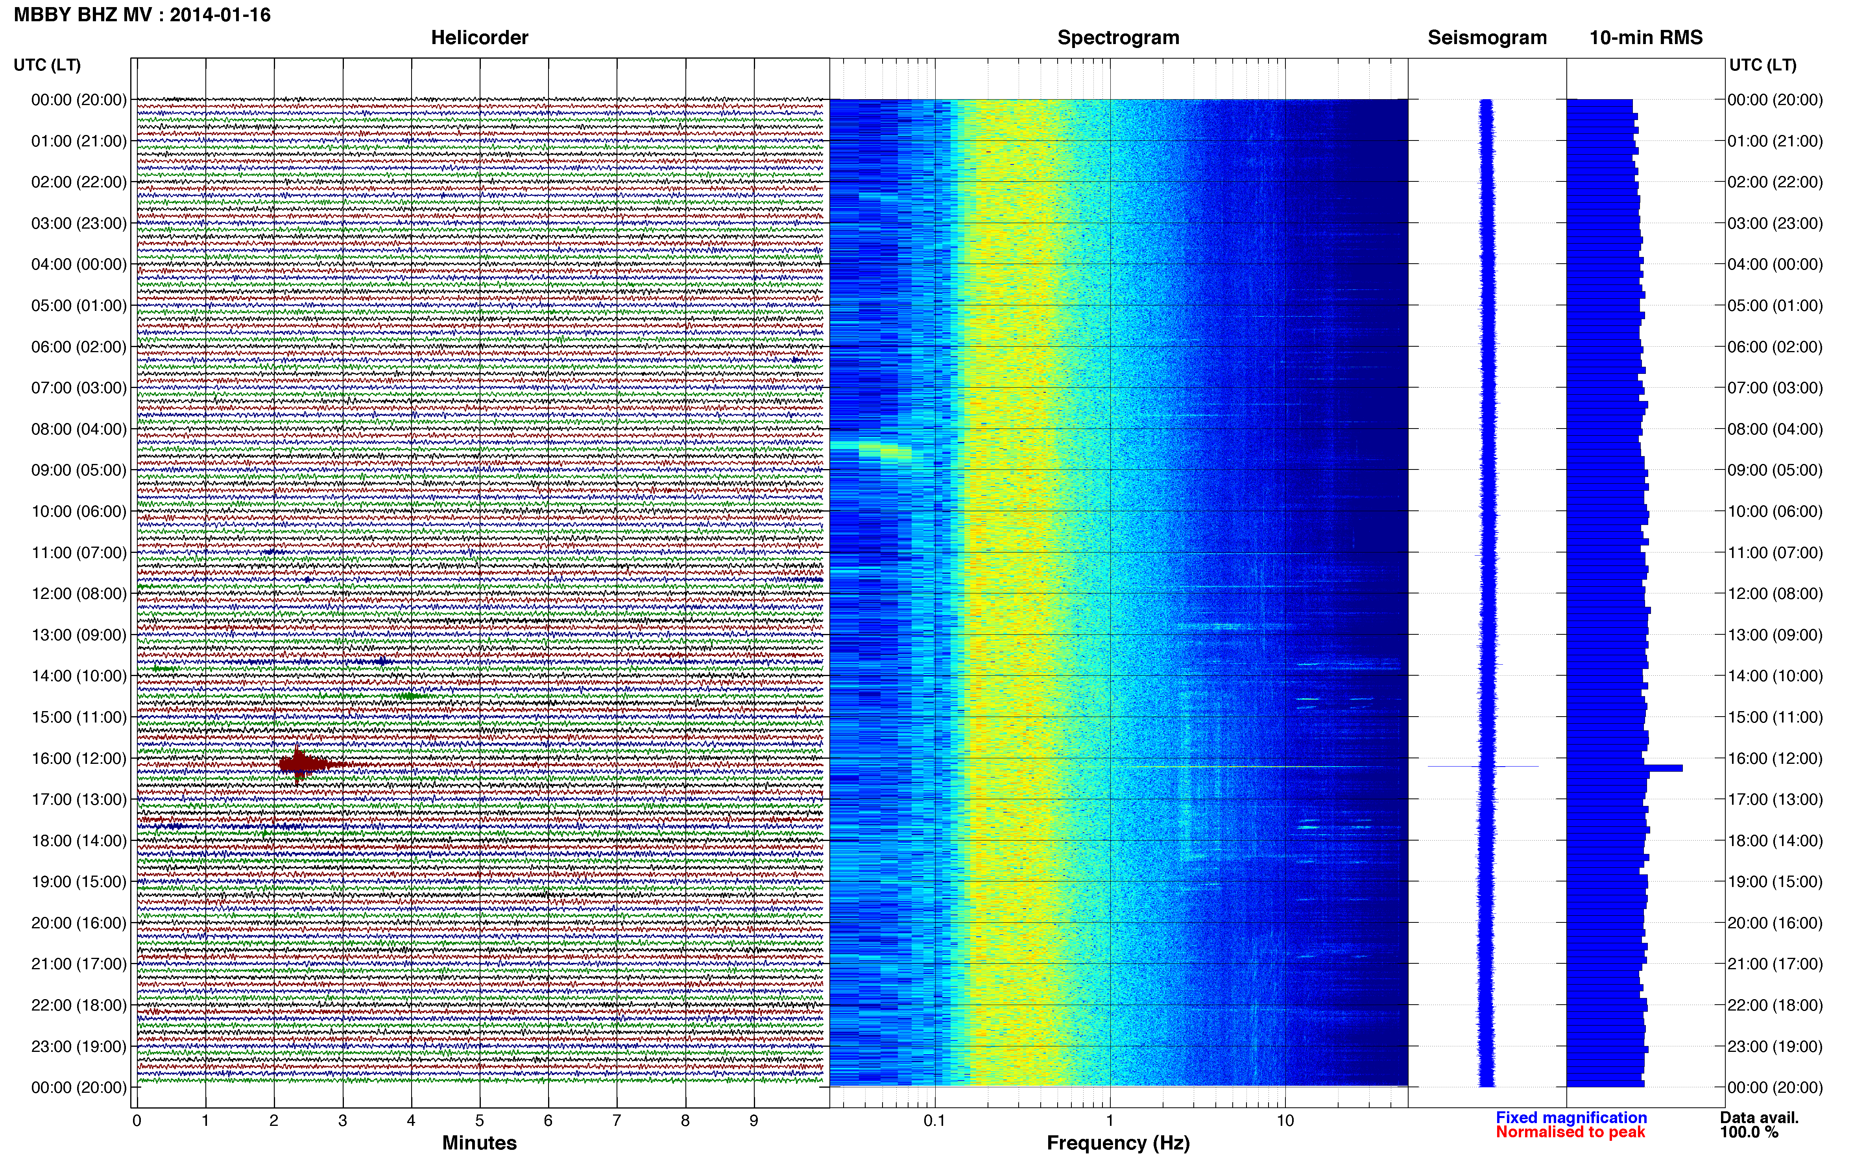1865x1166 pixels.
Task: Click '06:00 (02:00)' on the left time axis
Action: (x=79, y=347)
